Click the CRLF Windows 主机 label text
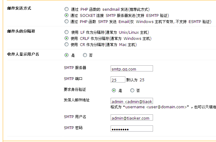This screenshot has width=216, height=142. (x=111, y=39)
